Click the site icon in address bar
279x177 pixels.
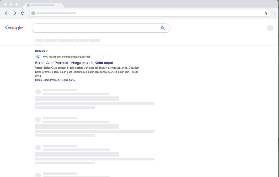pos(33,13)
